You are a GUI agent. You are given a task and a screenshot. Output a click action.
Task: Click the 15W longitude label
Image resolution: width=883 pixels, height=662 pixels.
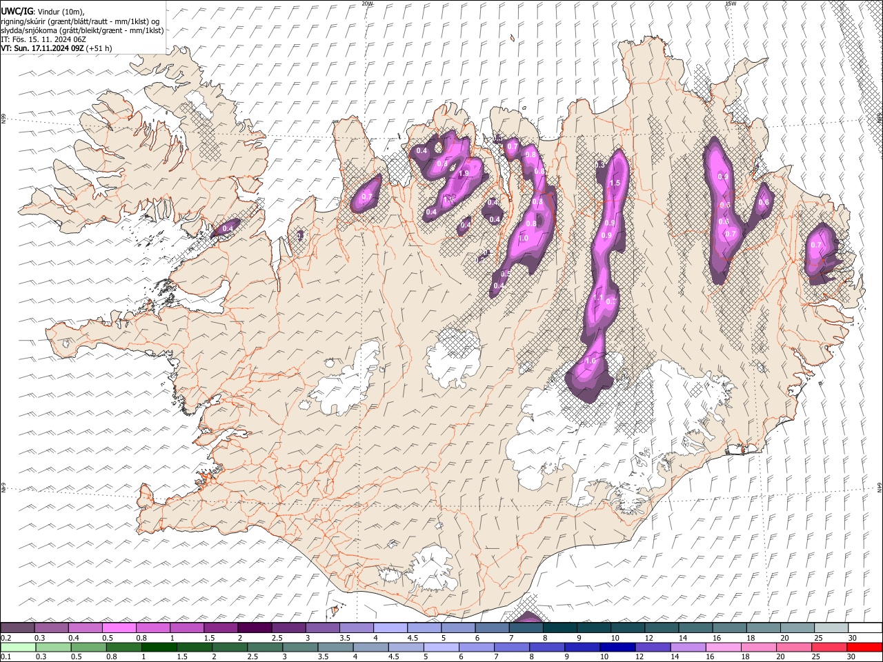[730, 3]
